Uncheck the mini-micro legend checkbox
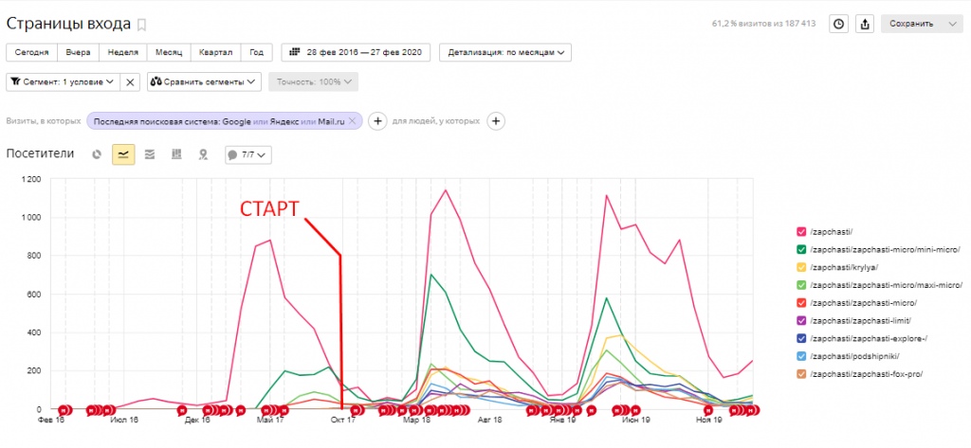Image resolution: width=971 pixels, height=448 pixels. [x=800, y=249]
